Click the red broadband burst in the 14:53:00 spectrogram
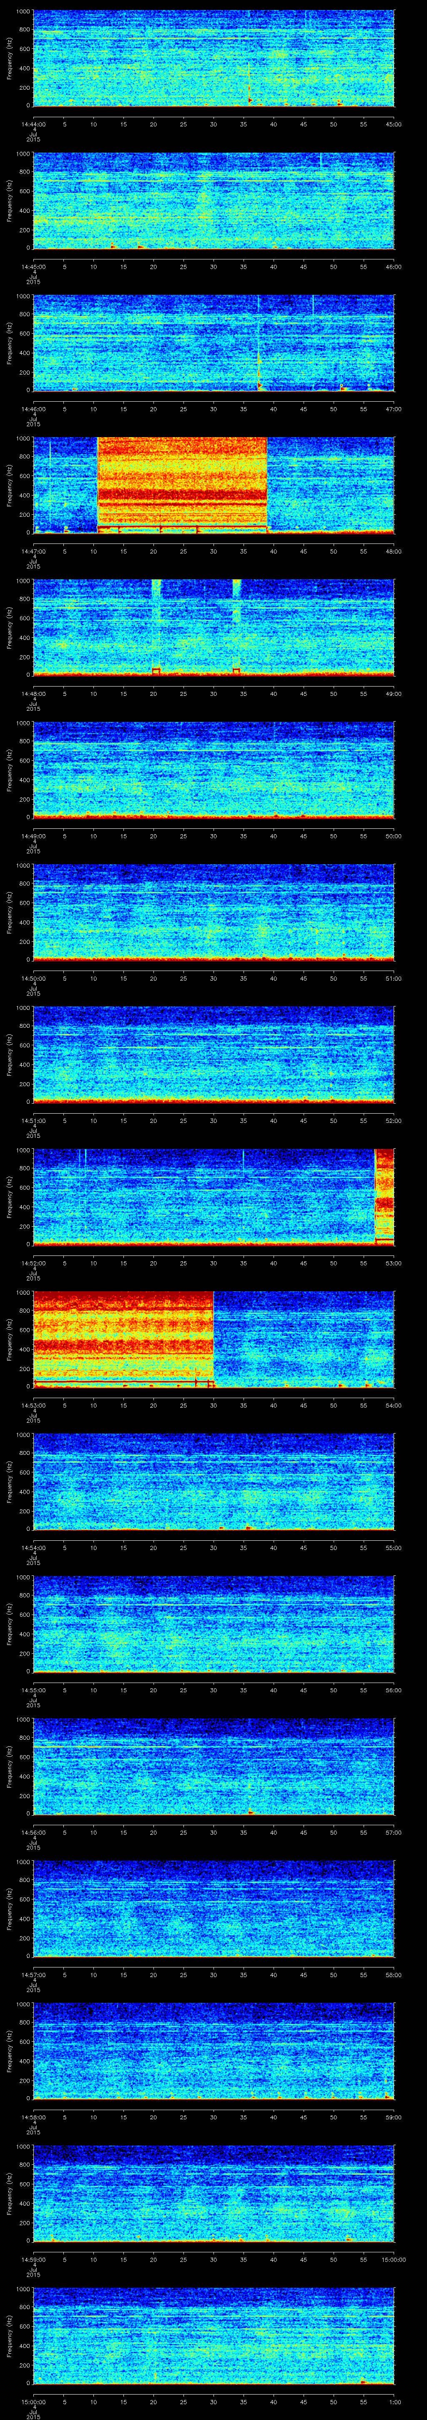Image resolution: width=427 pixels, height=2420 pixels. [123, 1340]
